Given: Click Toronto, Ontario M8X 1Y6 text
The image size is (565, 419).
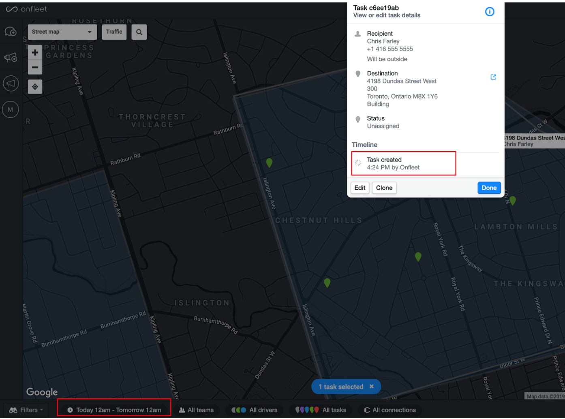Looking at the screenshot, I should click(402, 96).
